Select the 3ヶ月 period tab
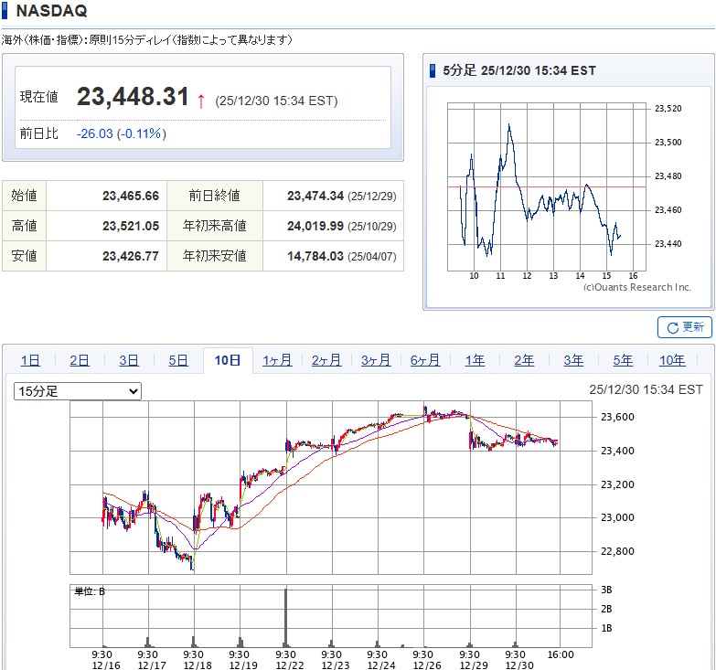This screenshot has width=716, height=670. click(x=376, y=360)
